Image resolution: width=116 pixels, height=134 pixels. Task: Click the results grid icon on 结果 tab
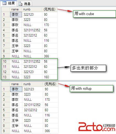(x=4, y=3)
